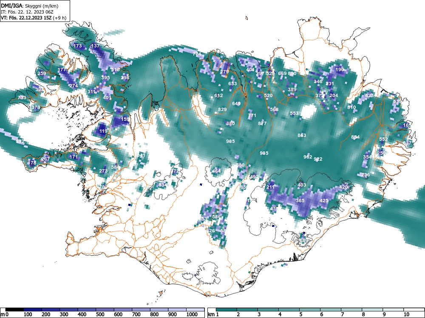The image size is (425, 318).
Task: Click the '7' label on the km legend
Action: click(x=342, y=315)
